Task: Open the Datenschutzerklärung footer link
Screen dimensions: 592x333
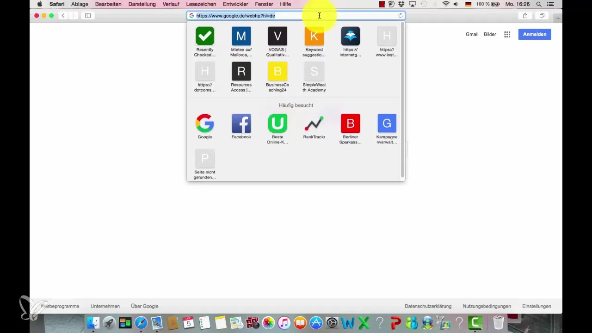Action: click(428, 306)
